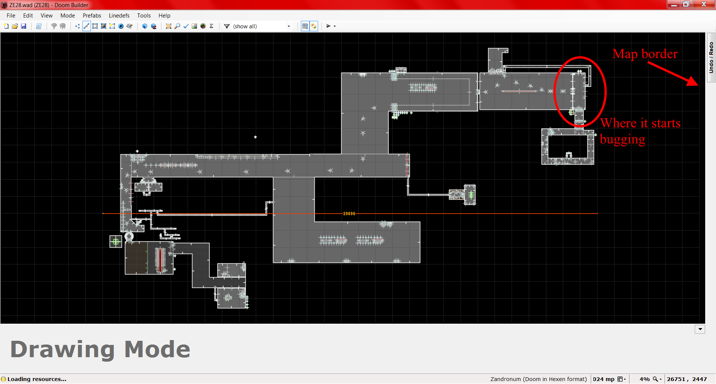Open the things filter '(show all)' dropdown
Viewport: 716px width, 384px height.
pyautogui.click(x=289, y=26)
